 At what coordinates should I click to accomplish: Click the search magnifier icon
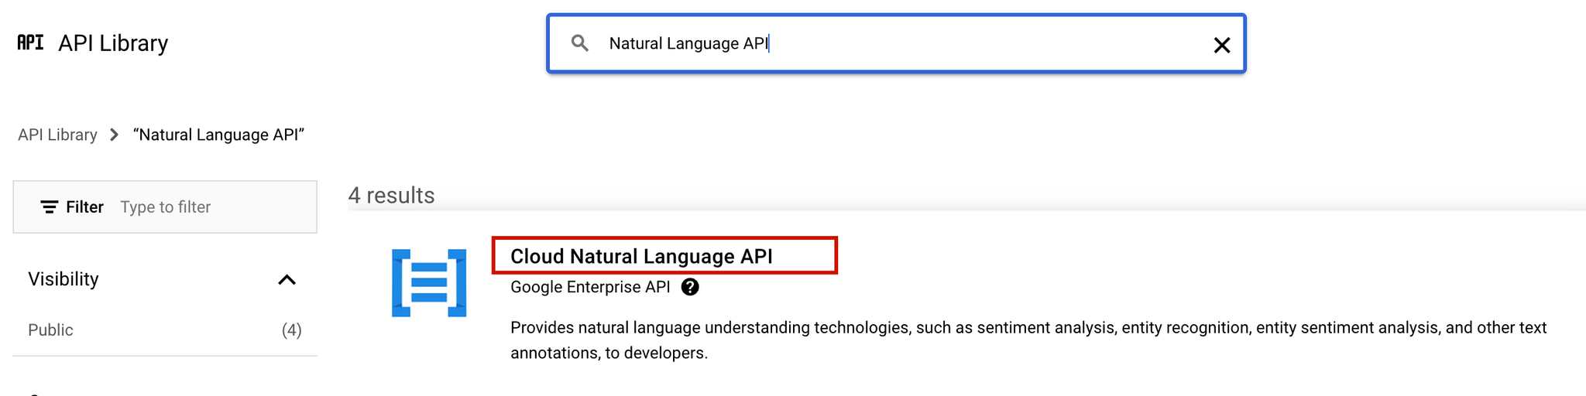click(580, 43)
